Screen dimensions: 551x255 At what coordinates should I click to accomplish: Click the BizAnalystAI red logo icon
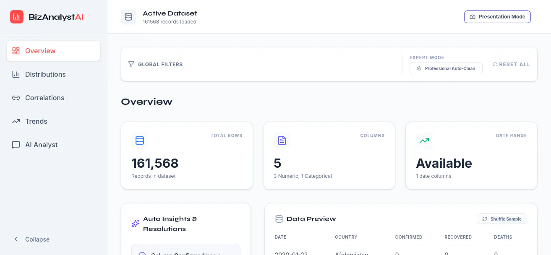click(x=17, y=17)
